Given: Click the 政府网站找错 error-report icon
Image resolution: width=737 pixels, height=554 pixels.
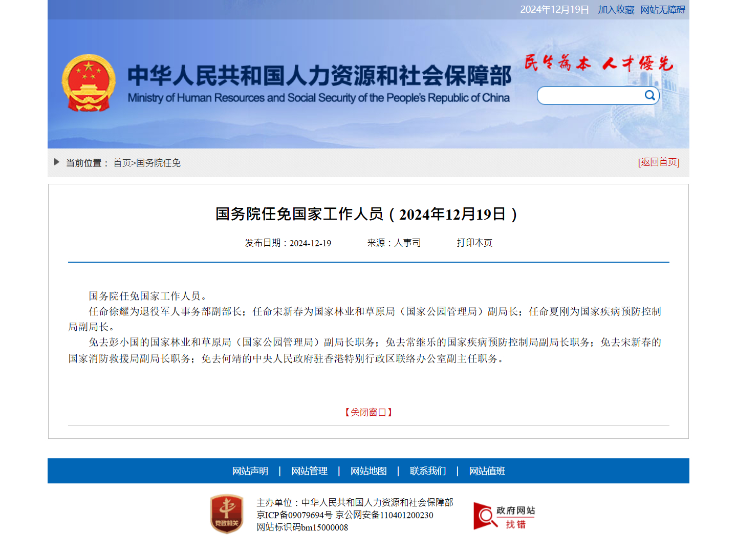Looking at the screenshot, I should point(504,515).
